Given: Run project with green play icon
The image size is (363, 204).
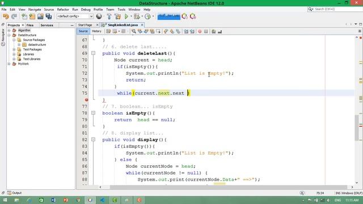Looking at the screenshot, I should point(126,16).
